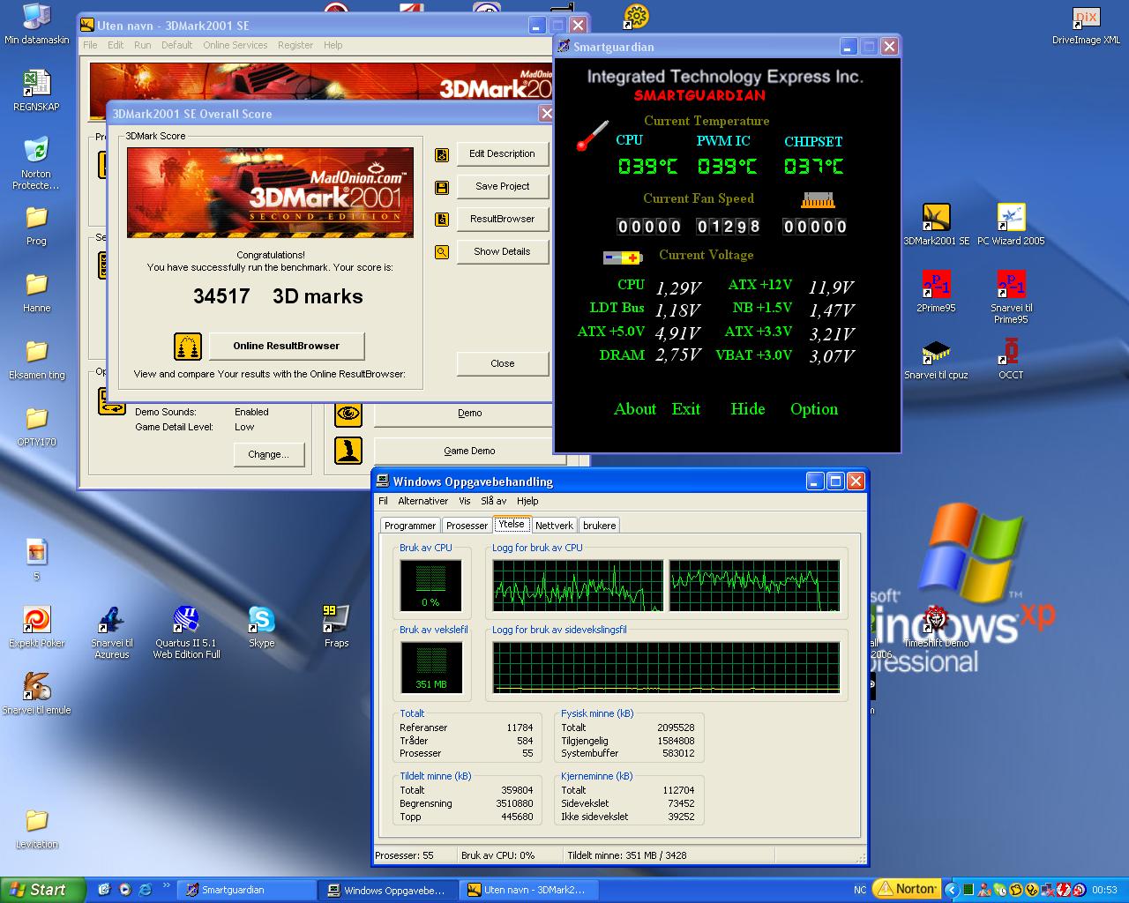Click the Edit Description icon in 3DMark

coord(442,155)
